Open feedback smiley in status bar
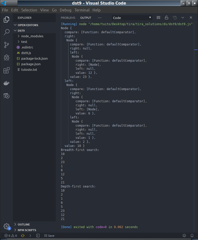Viewport: 198px width, 240px height. click(x=184, y=236)
